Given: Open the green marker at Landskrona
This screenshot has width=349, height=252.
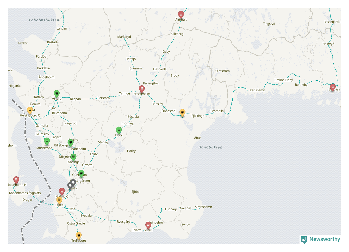Looking at the screenshot, I should [47, 142].
